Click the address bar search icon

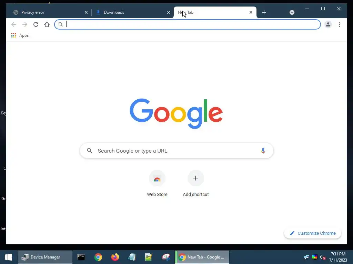coord(60,24)
